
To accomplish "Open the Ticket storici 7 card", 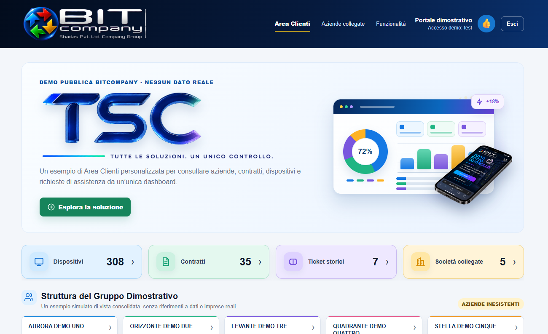I will pos(336,262).
